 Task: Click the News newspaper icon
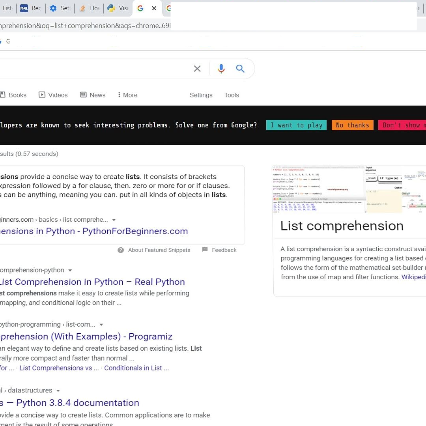pyautogui.click(x=83, y=95)
